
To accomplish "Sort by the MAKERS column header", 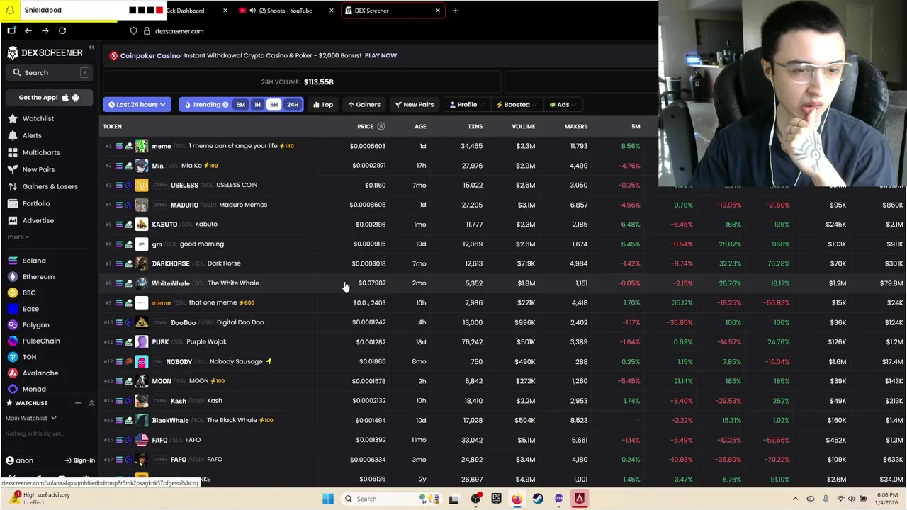I will [x=575, y=126].
